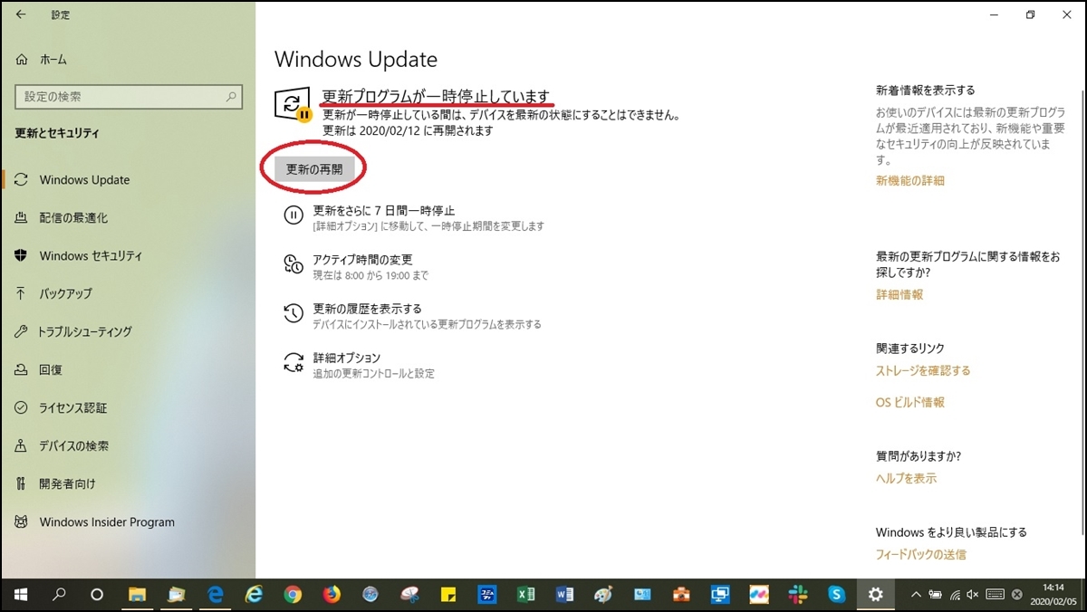
Task: Click the 更新の再開 button
Action: pos(313,169)
